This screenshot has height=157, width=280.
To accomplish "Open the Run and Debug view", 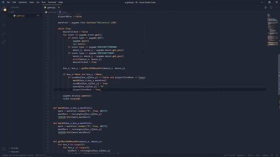I will (4, 34).
